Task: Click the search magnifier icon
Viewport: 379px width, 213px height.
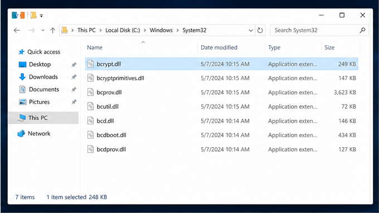Action: pos(362,30)
